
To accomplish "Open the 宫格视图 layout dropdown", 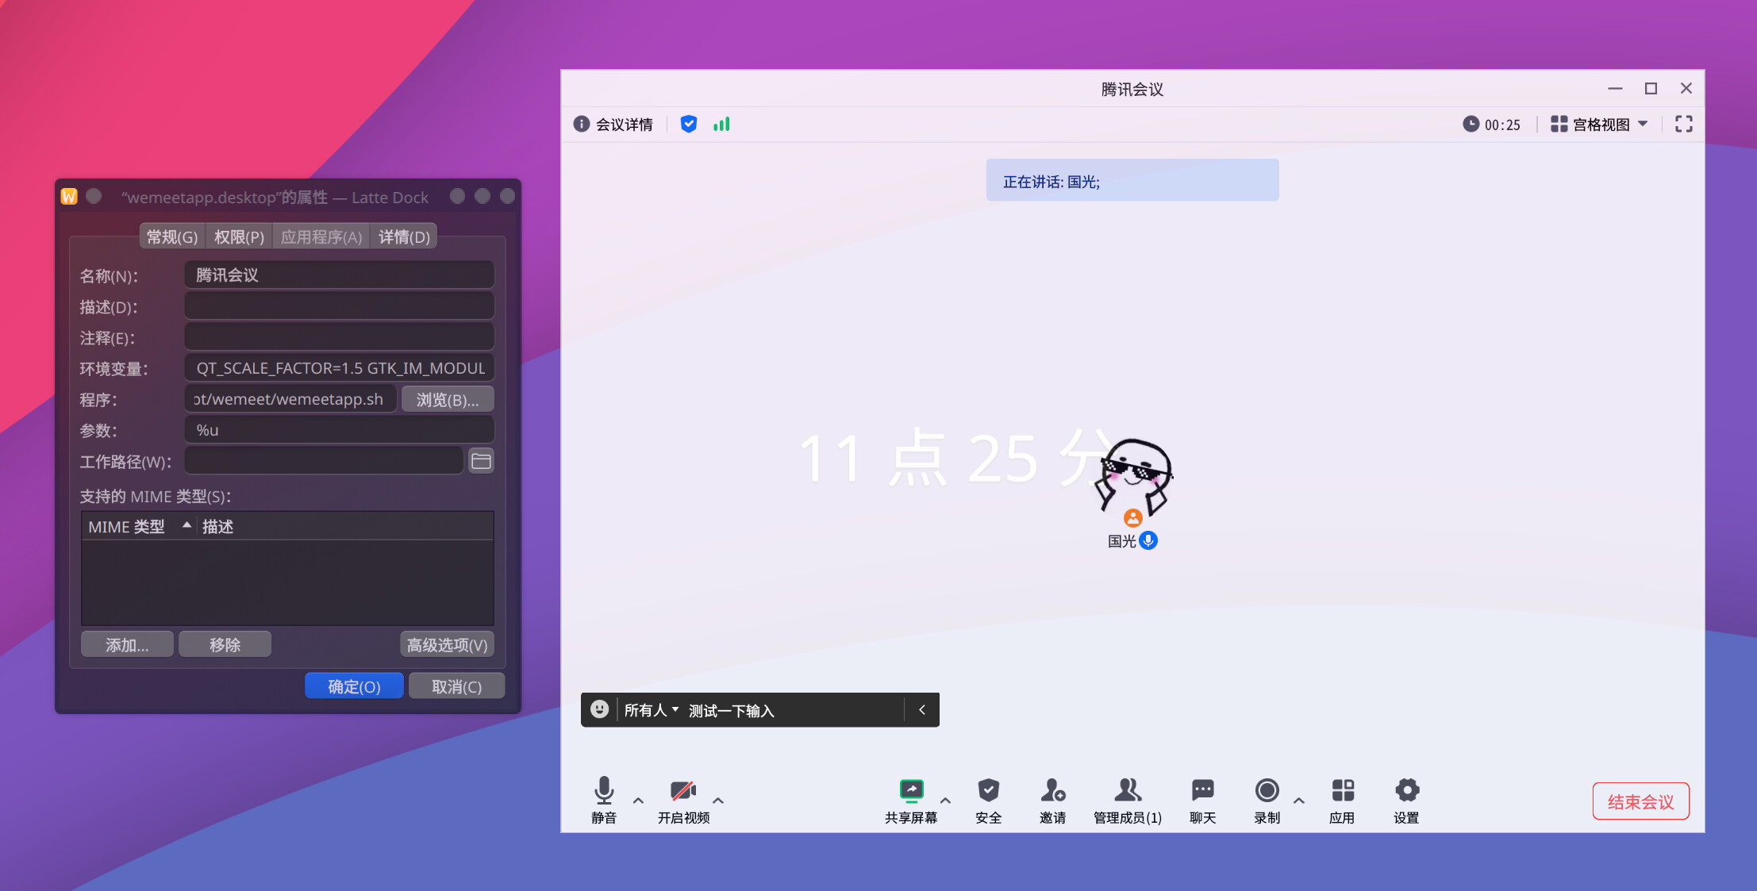I will click(x=1599, y=125).
